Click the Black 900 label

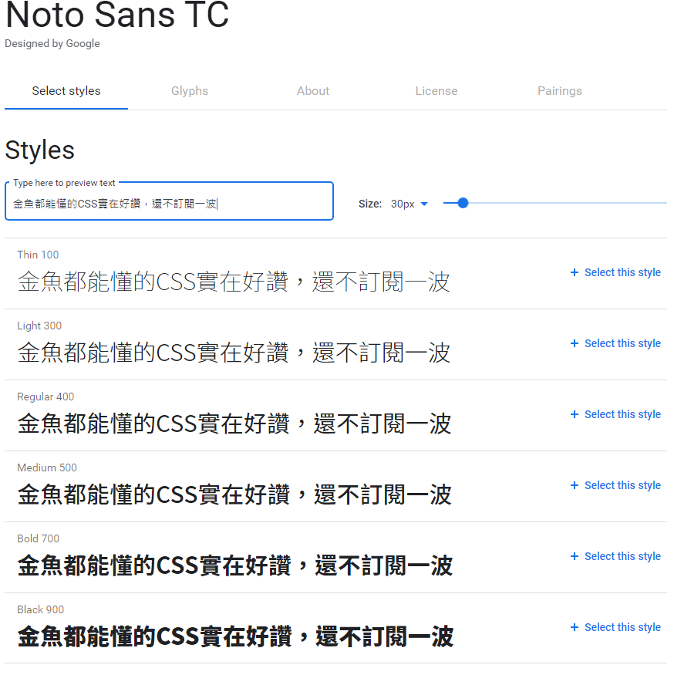40,610
